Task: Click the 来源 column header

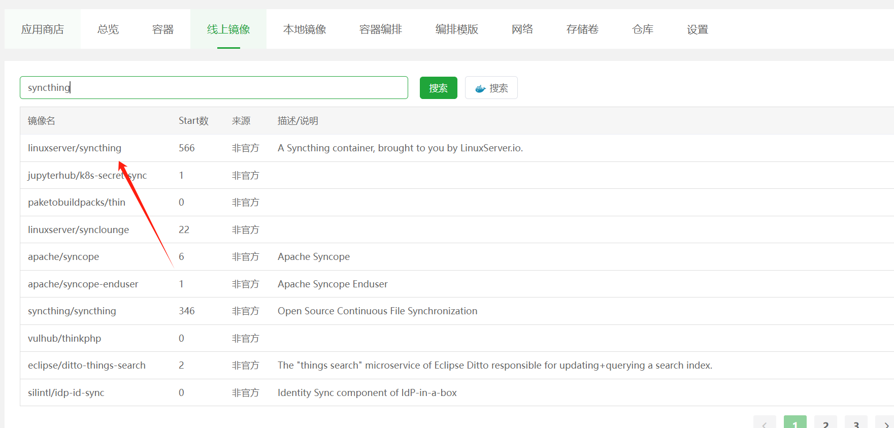Action: [x=241, y=121]
